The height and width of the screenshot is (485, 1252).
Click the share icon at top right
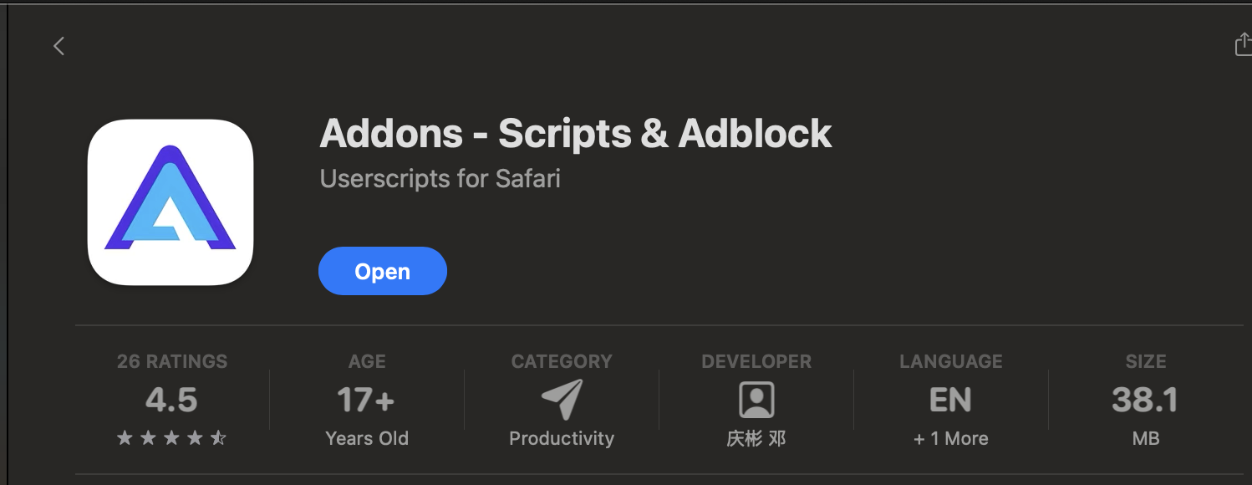[1243, 45]
